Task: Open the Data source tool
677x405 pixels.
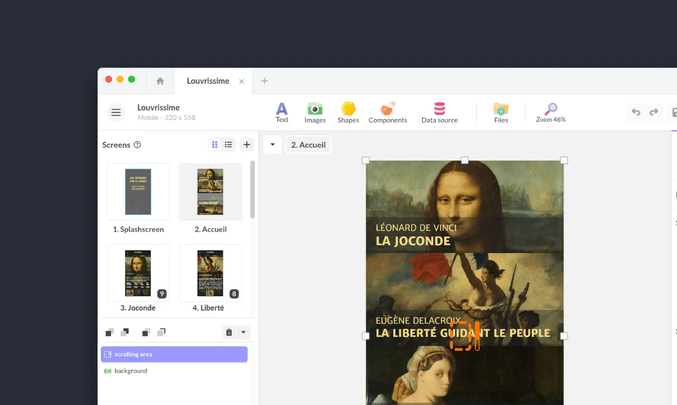Action: pyautogui.click(x=439, y=112)
